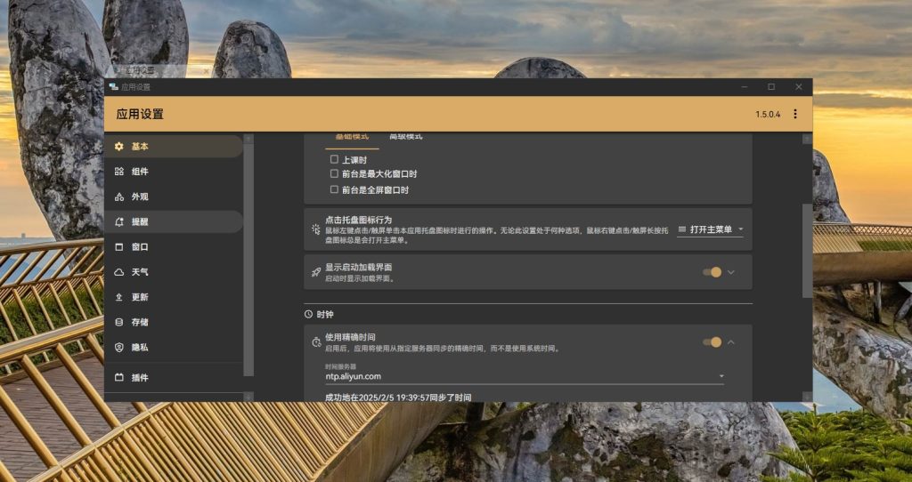
Task: Open the 组件 settings page
Action: [x=174, y=172]
